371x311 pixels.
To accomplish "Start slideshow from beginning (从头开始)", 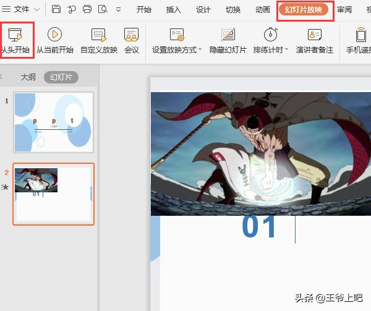I will [x=15, y=41].
